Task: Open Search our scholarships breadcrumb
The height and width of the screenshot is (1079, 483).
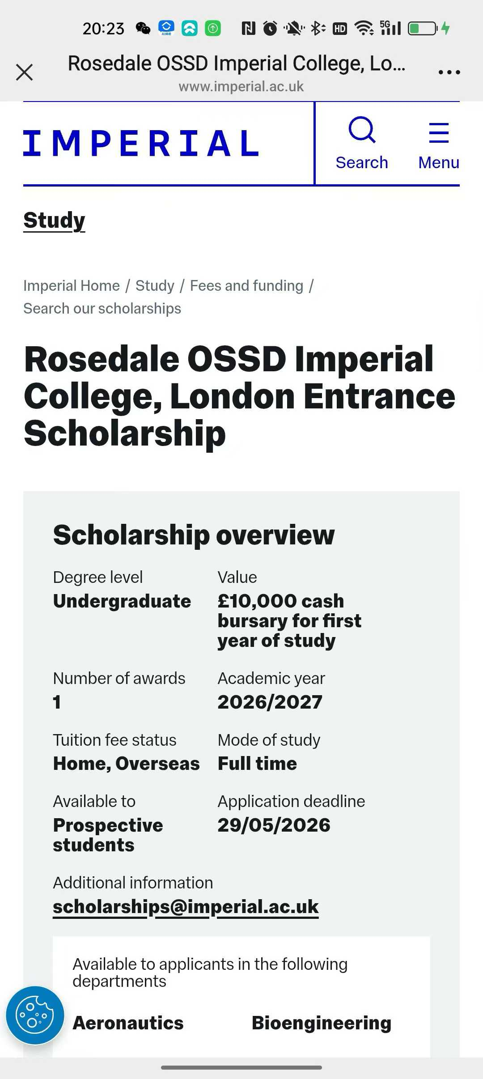Action: (102, 309)
